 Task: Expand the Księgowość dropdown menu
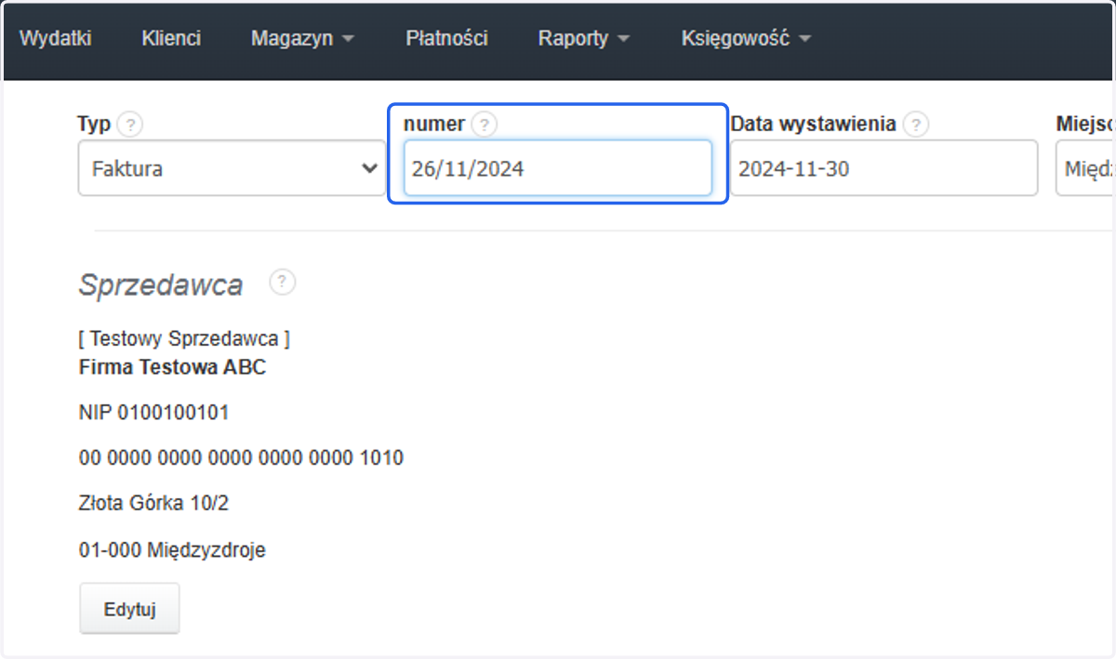click(x=746, y=39)
